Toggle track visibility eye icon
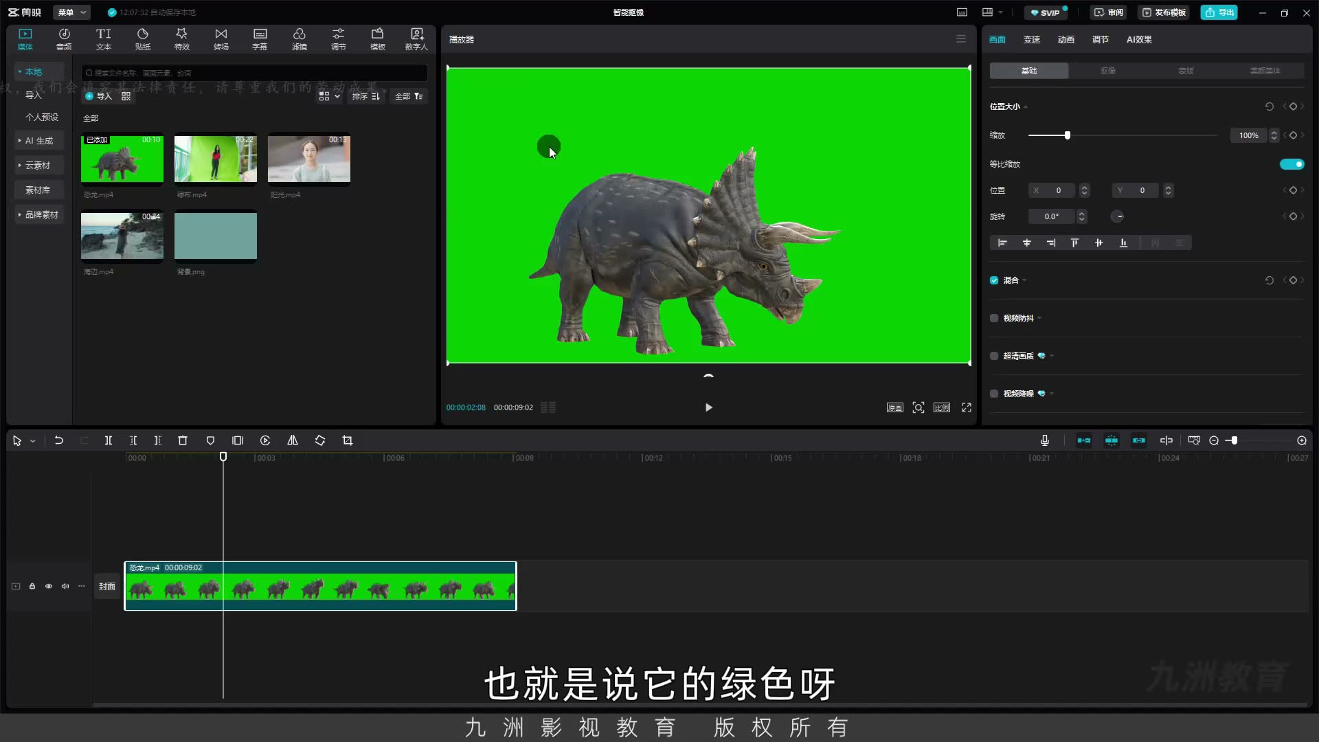1319x742 pixels. point(49,586)
